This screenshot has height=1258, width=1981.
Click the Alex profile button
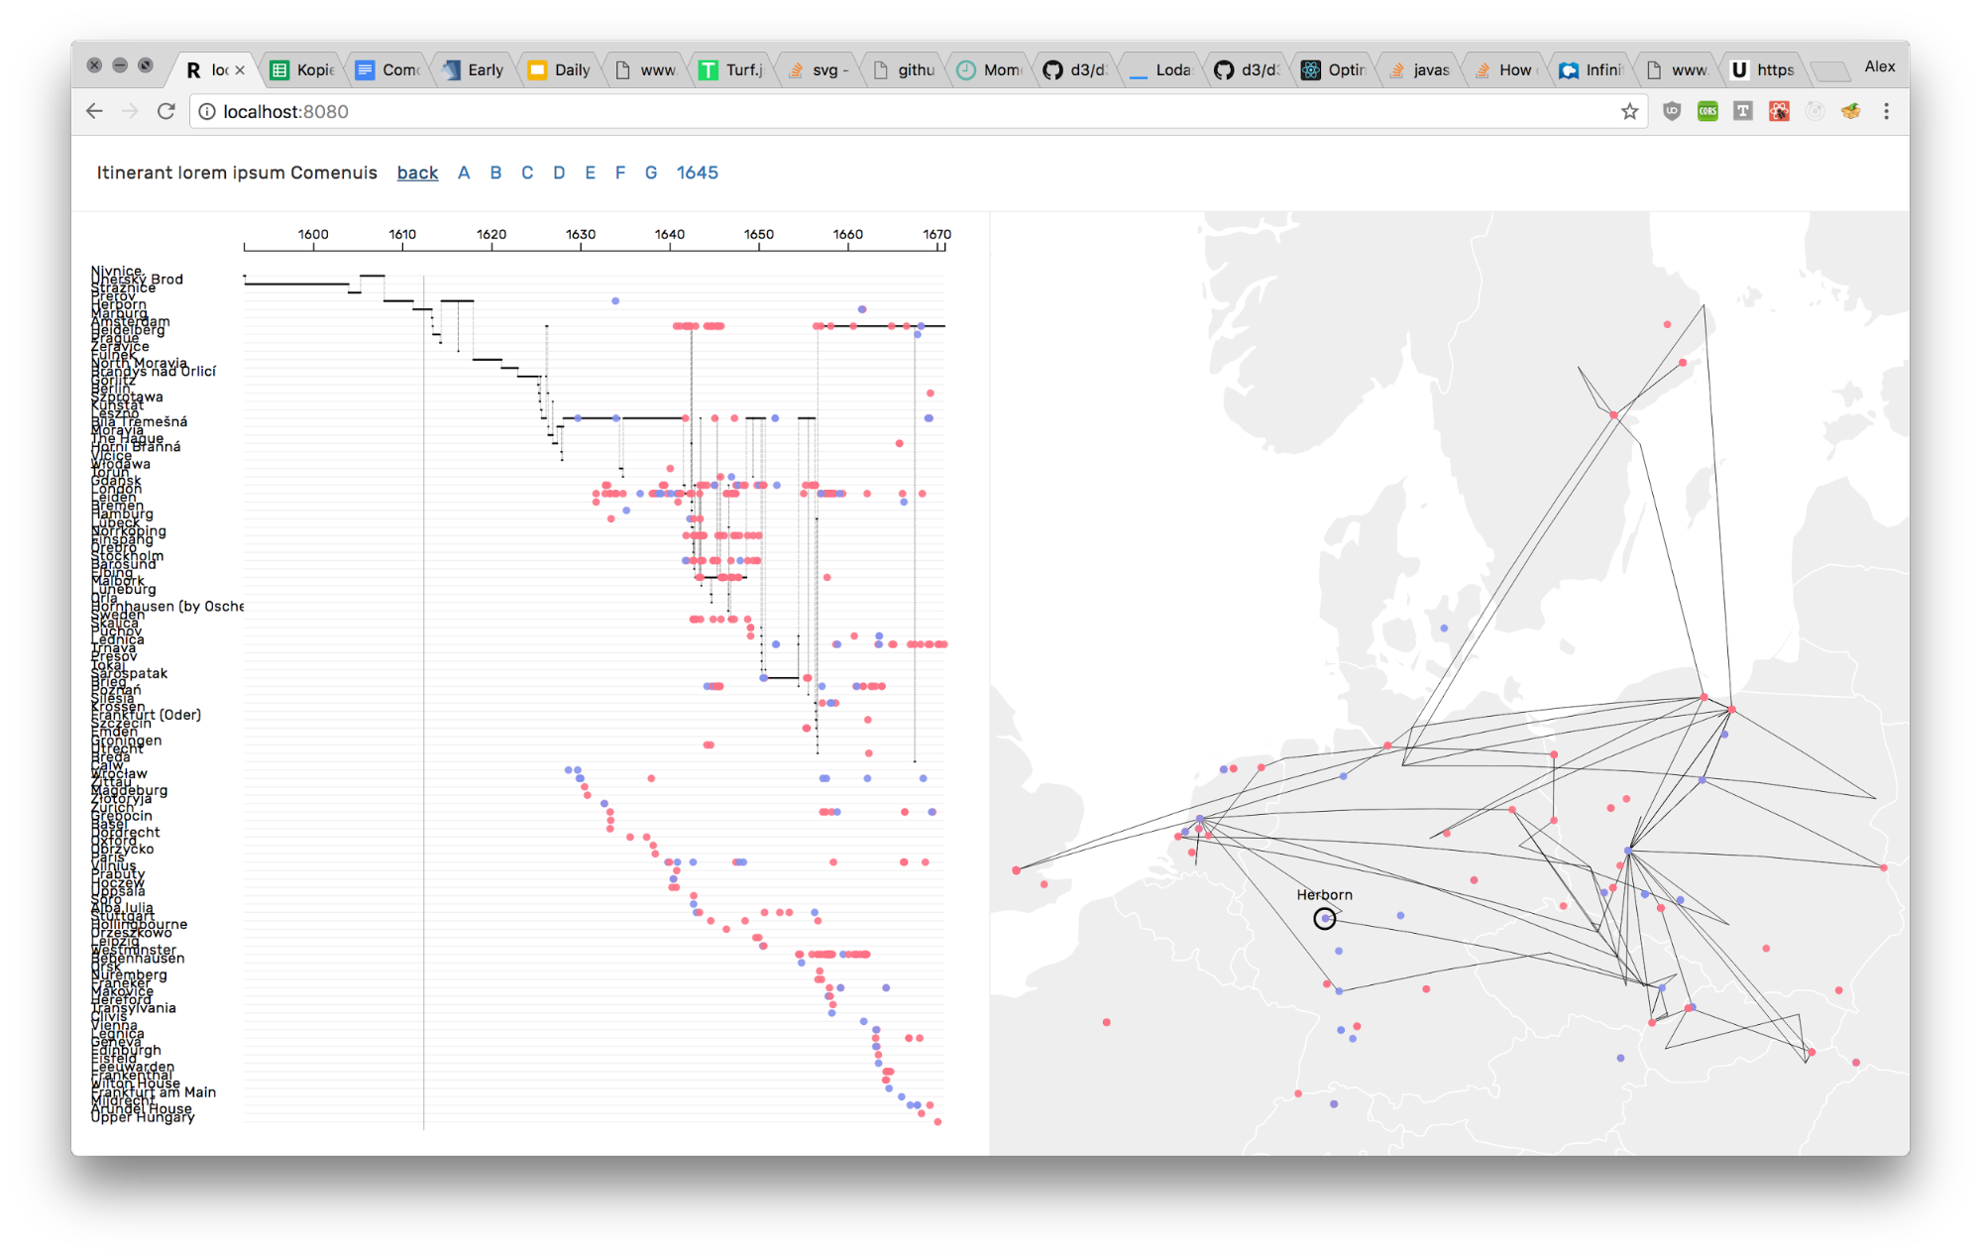tap(1879, 66)
